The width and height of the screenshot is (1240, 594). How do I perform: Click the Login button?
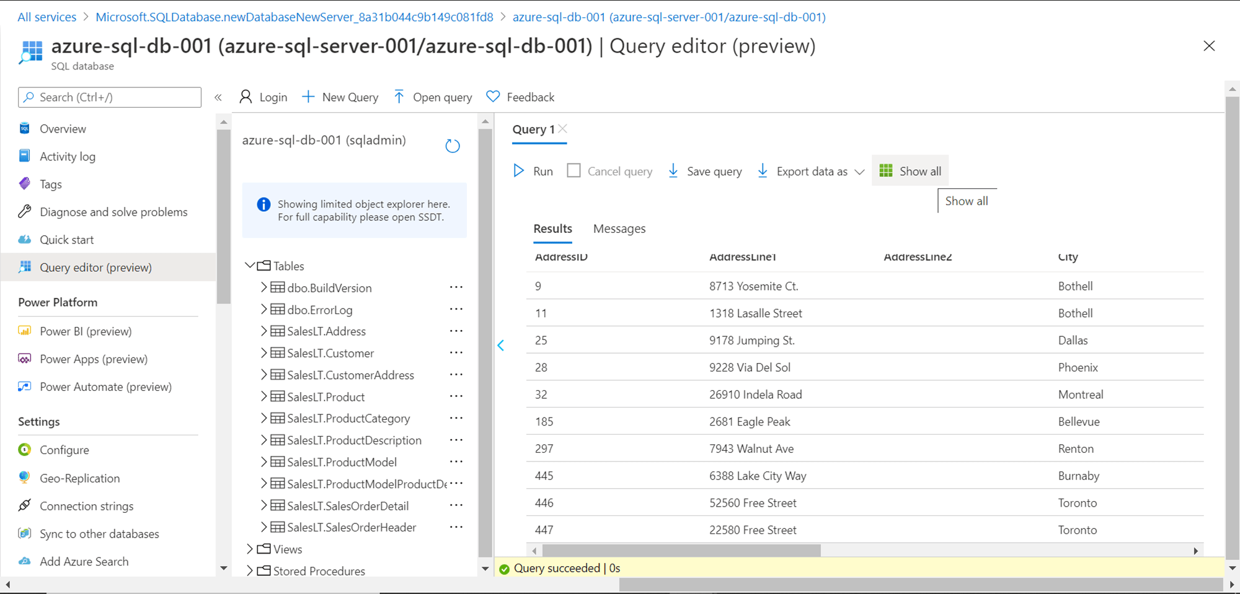point(263,97)
